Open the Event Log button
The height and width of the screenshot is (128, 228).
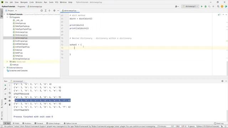219,123
